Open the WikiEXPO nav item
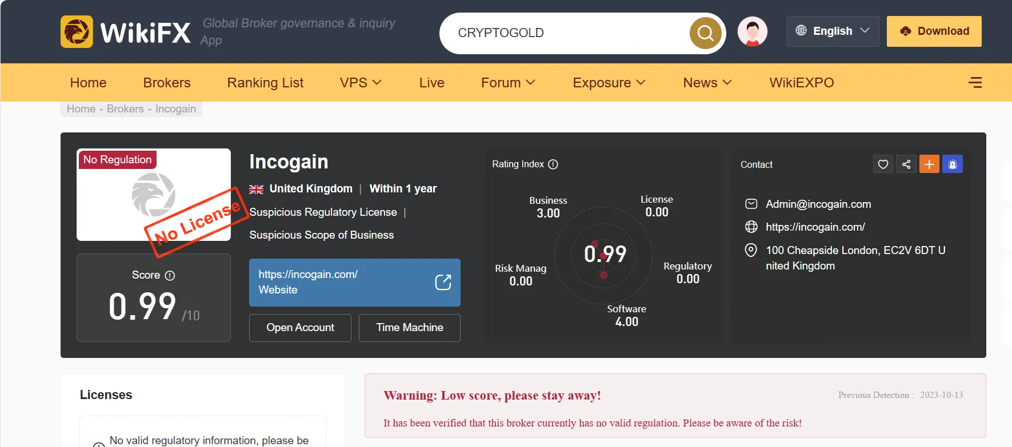1012x447 pixels. [x=802, y=83]
